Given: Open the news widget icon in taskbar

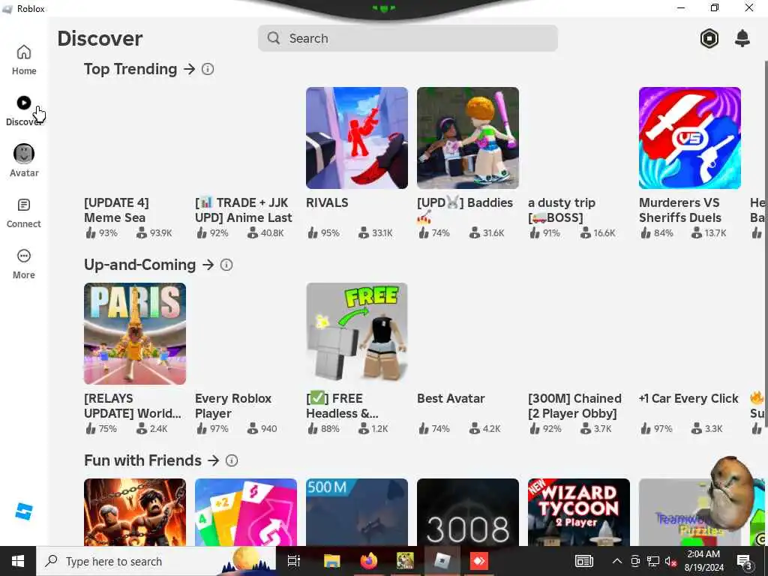Looking at the screenshot, I should coord(583,561).
